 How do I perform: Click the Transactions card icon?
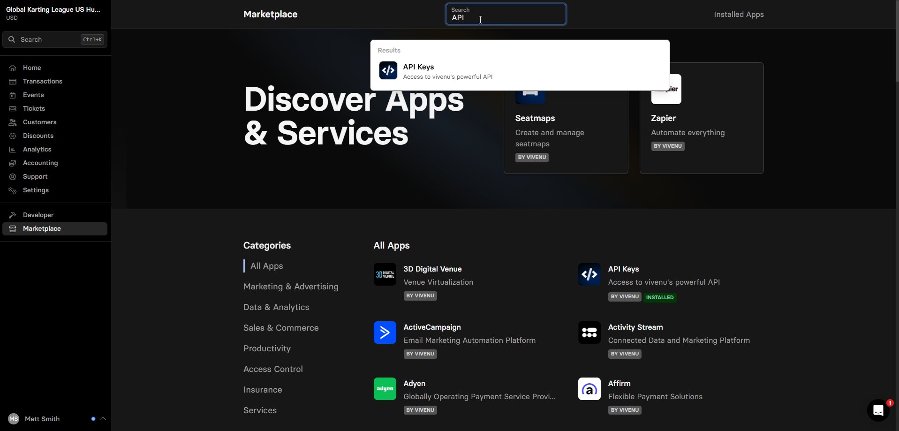click(13, 82)
